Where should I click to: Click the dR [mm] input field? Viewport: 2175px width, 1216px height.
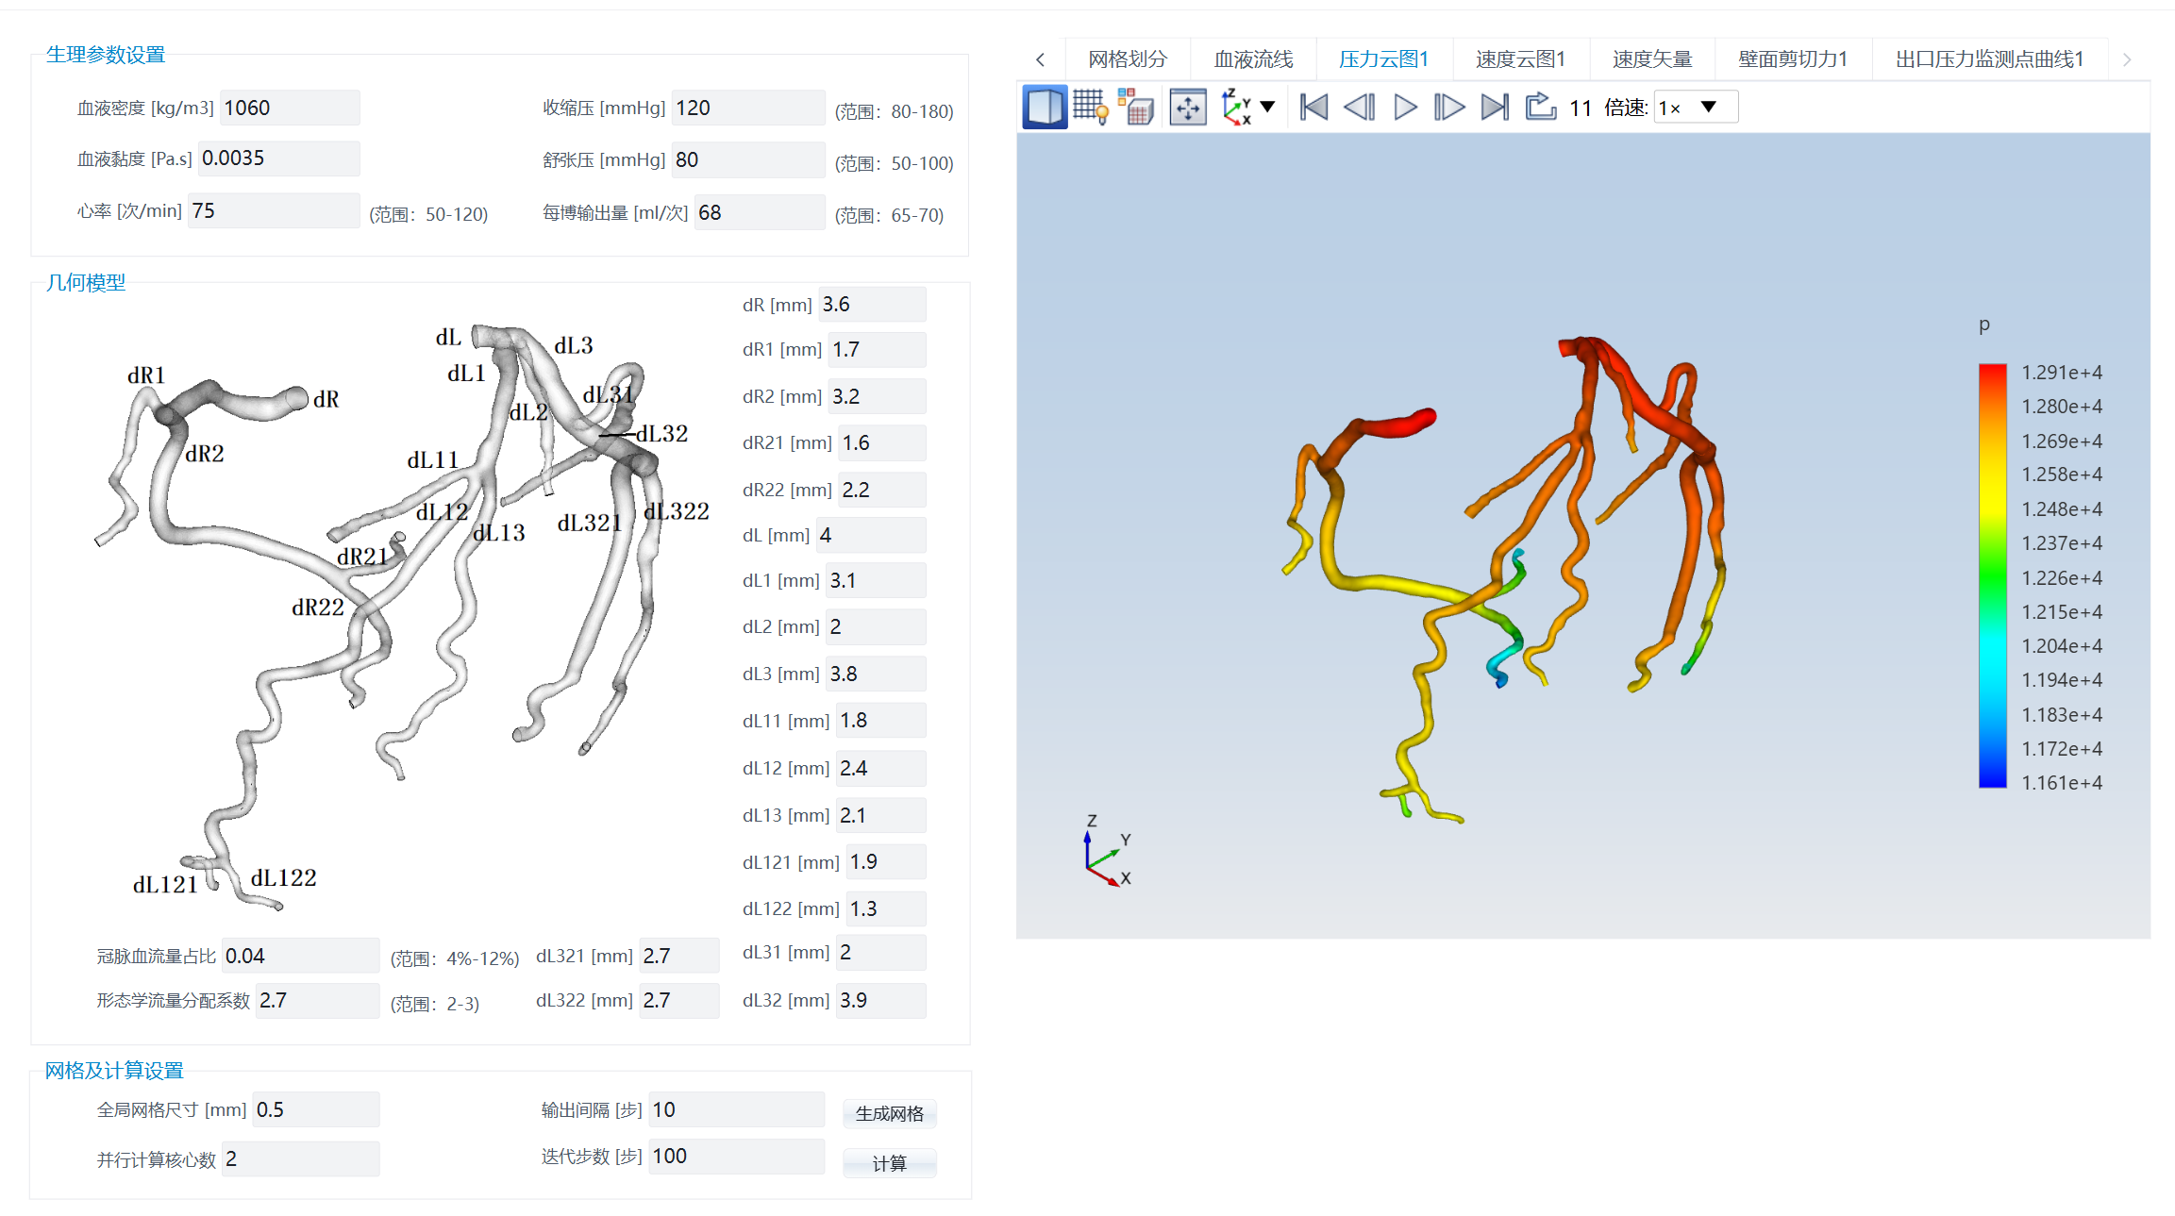pos(872,305)
